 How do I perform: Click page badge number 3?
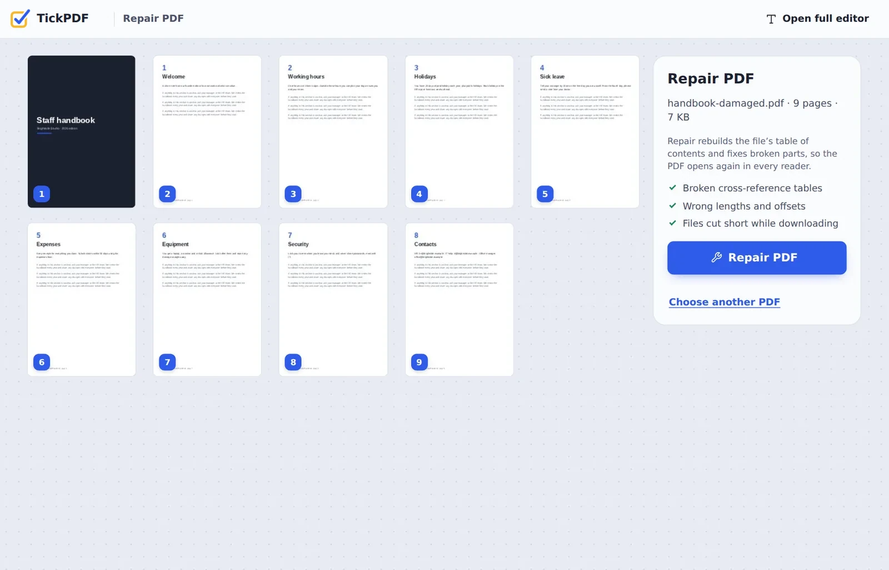pos(293,194)
